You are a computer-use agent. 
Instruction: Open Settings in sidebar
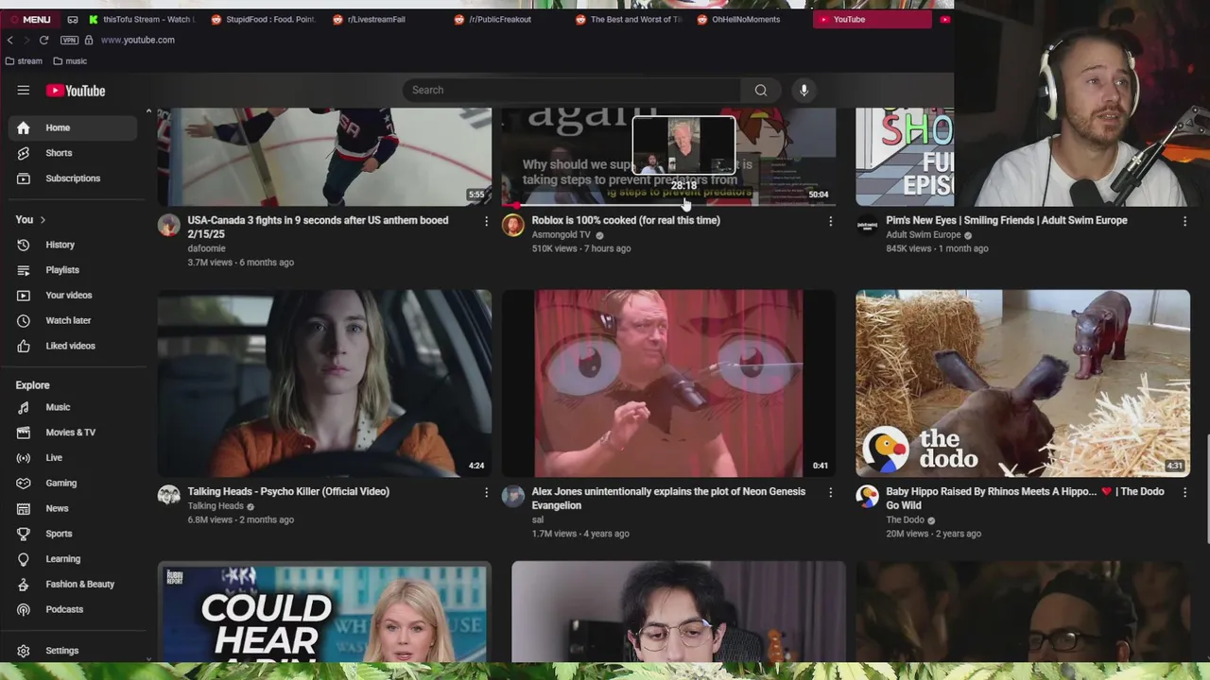[x=73, y=651]
